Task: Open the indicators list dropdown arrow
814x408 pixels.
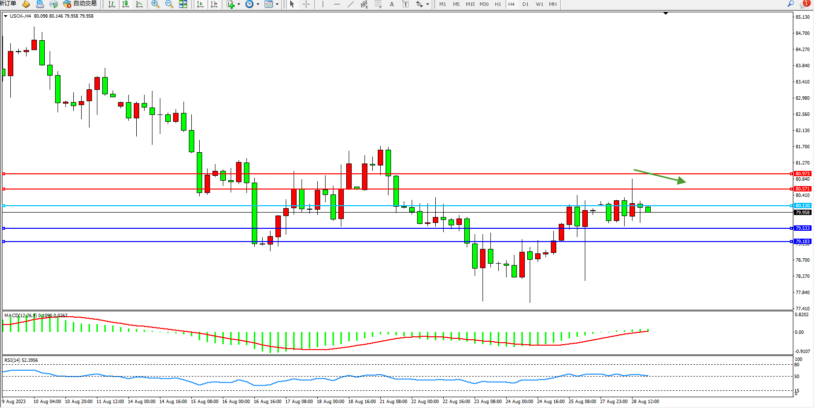Action: (x=239, y=4)
